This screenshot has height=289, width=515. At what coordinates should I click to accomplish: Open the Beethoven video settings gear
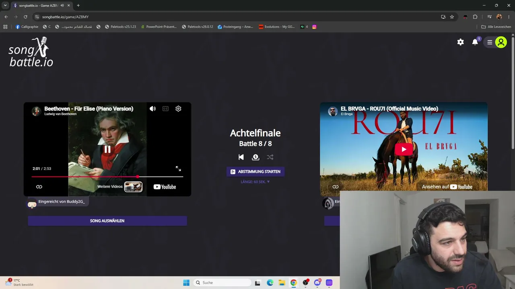pos(178,109)
